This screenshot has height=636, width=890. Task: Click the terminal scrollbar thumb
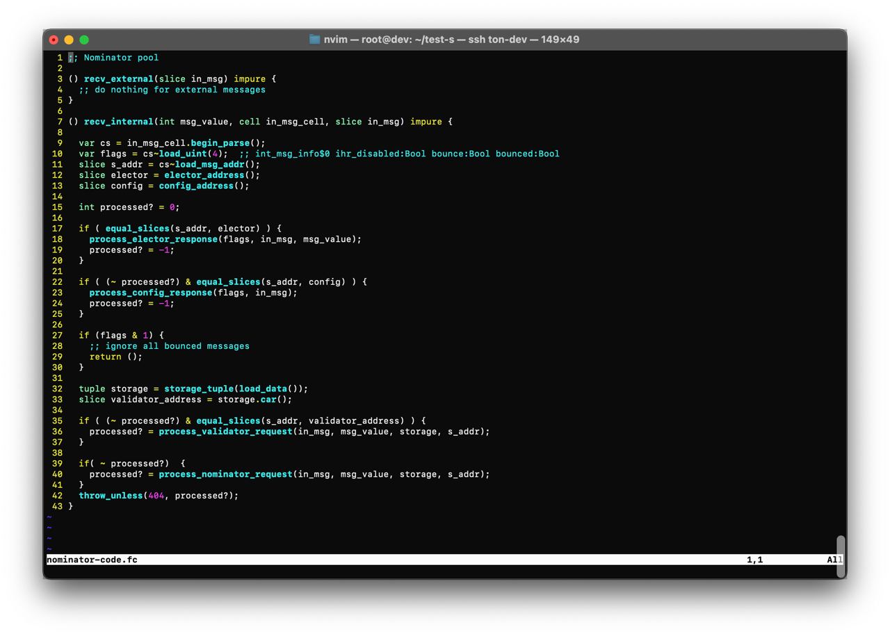841,556
